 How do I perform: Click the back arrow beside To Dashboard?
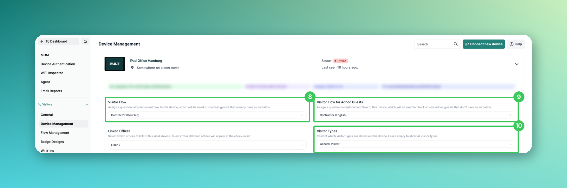(42, 41)
